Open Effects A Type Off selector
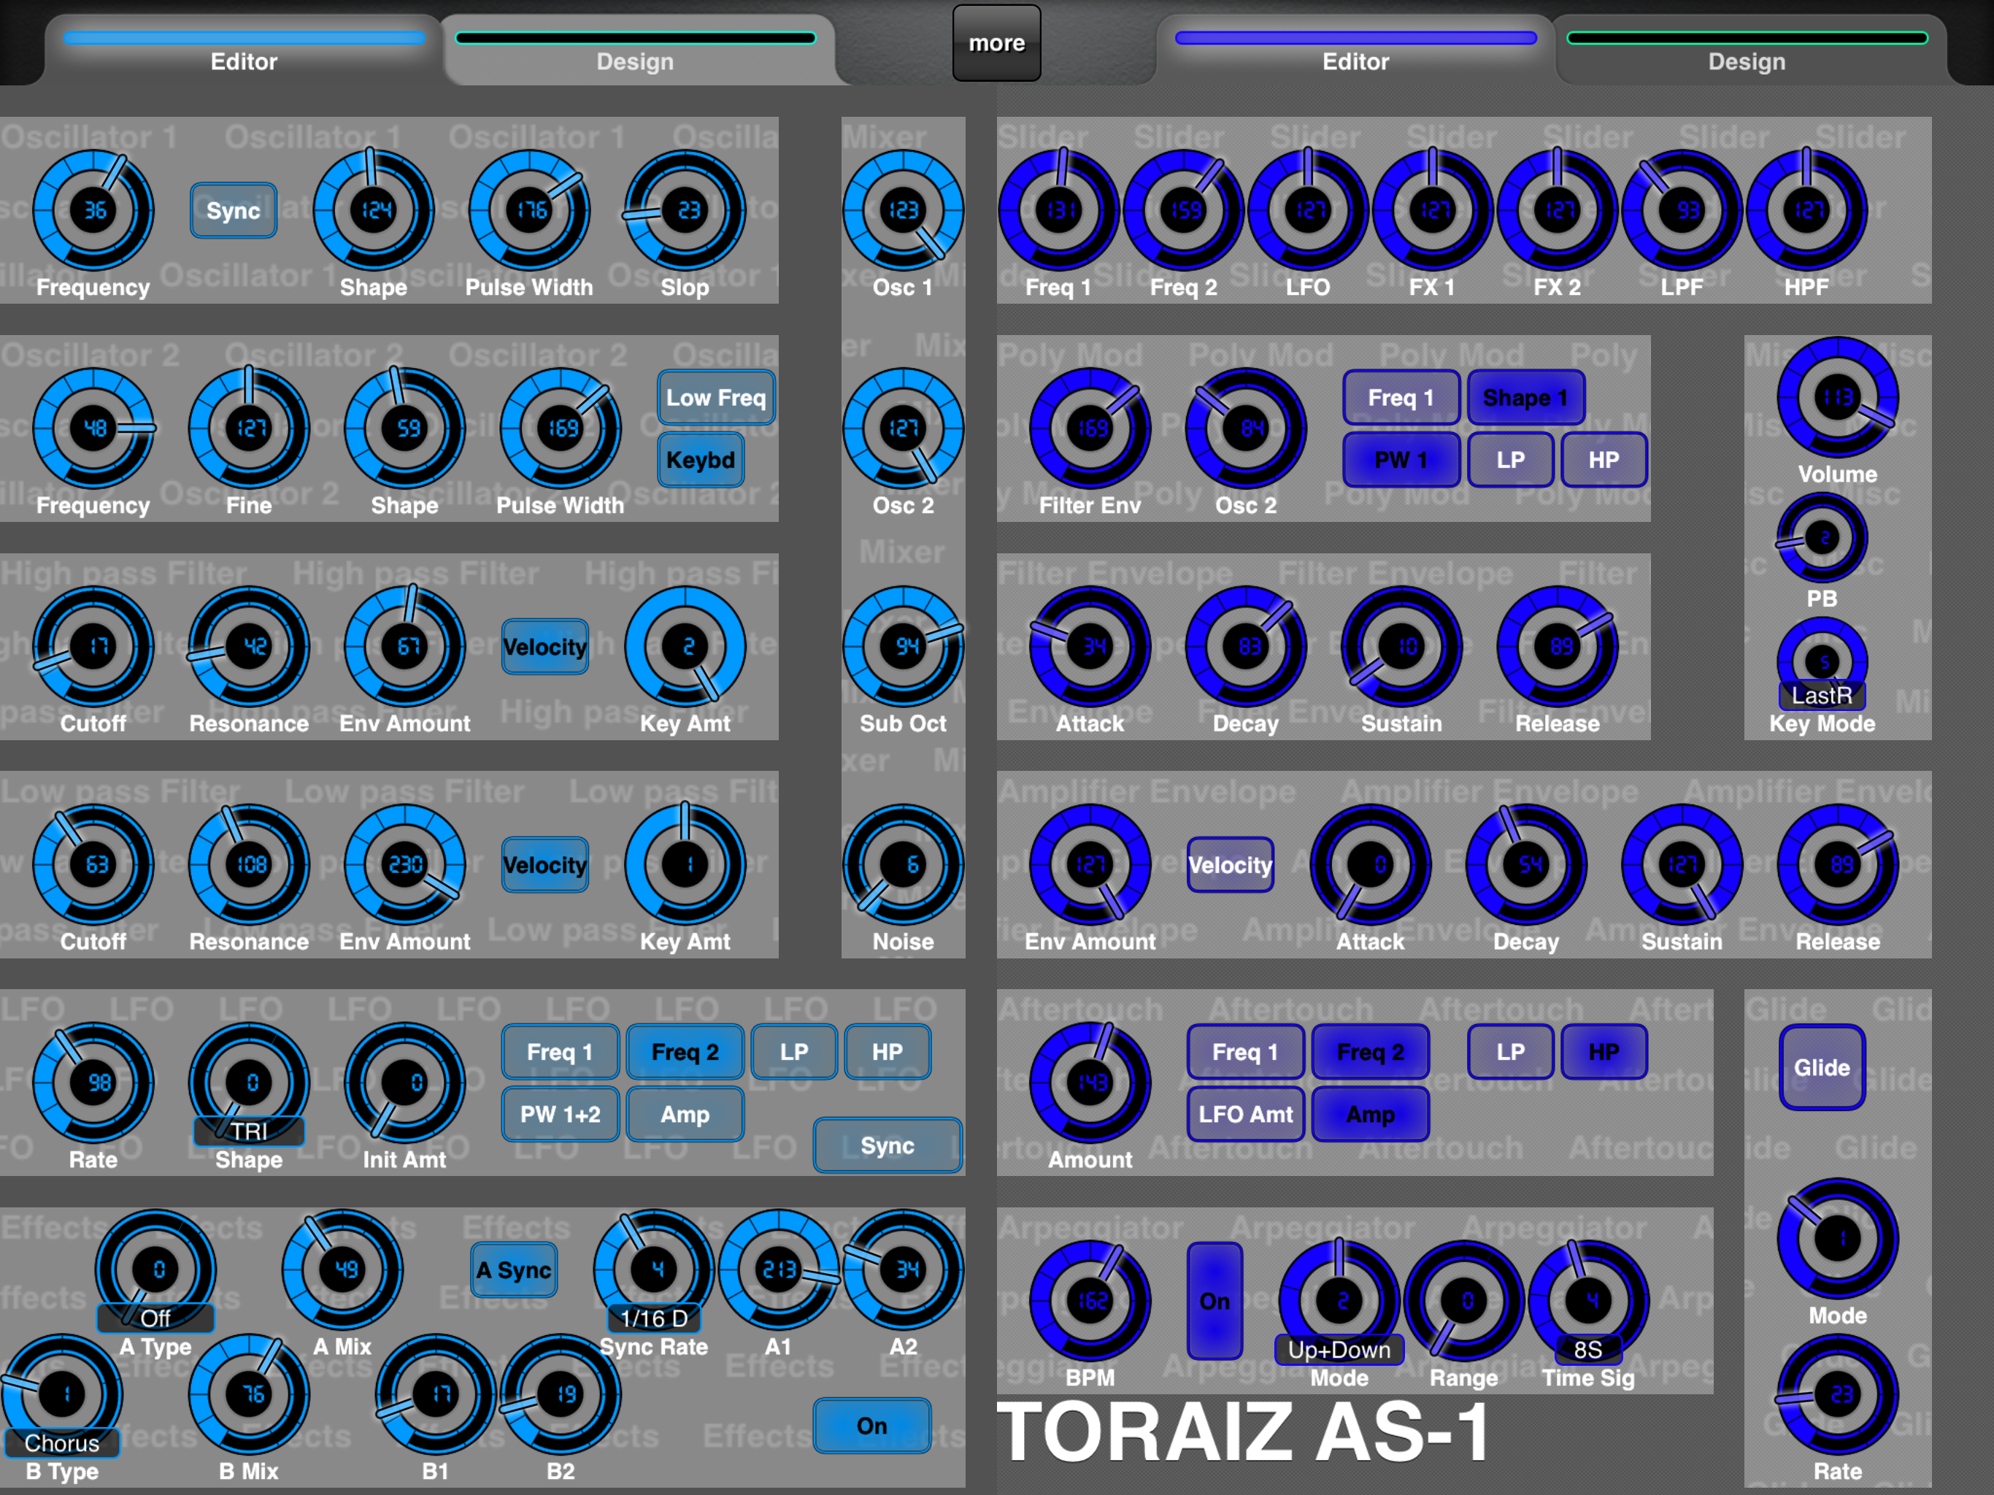This screenshot has height=1495, width=1994. [x=155, y=1318]
